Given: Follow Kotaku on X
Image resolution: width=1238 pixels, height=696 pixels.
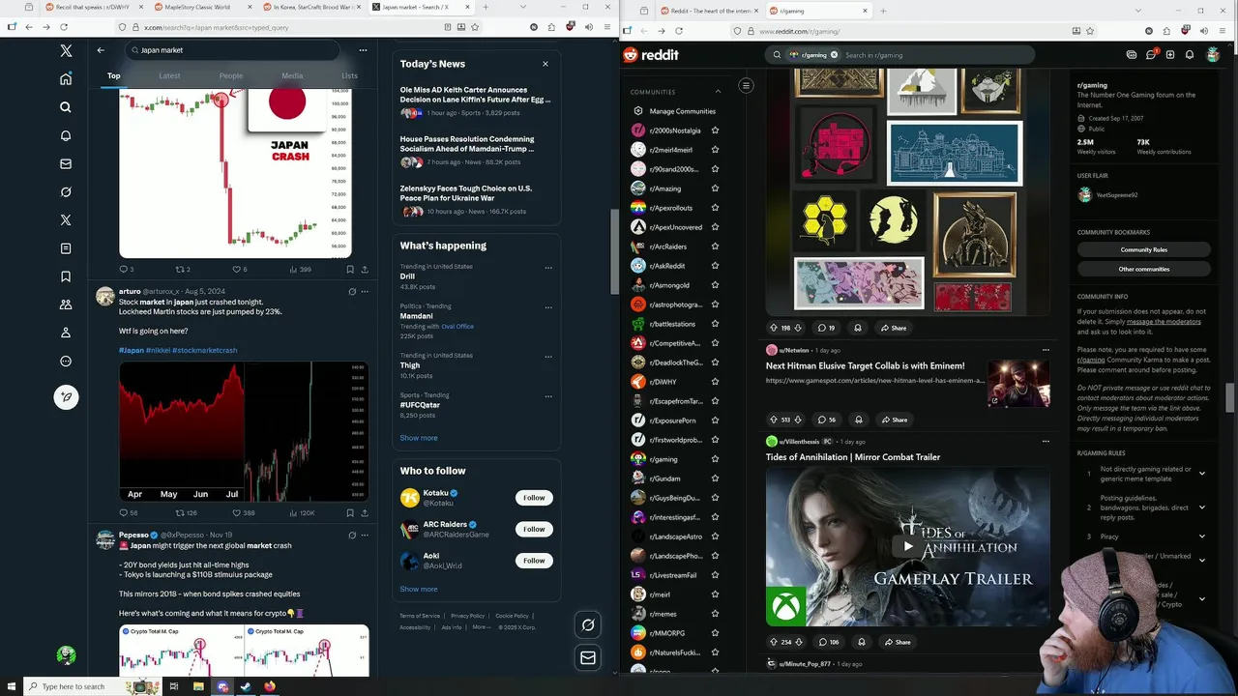Looking at the screenshot, I should (x=534, y=498).
